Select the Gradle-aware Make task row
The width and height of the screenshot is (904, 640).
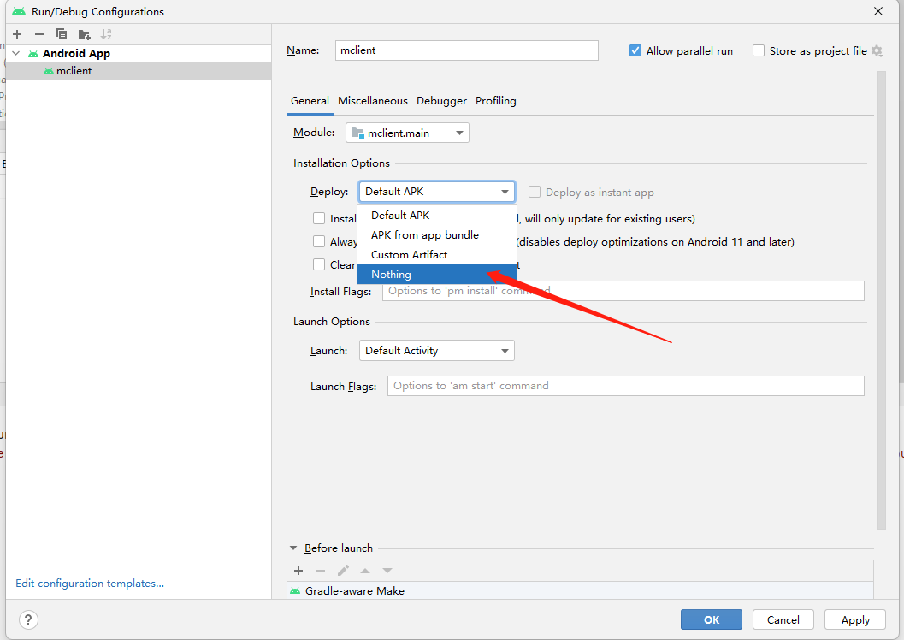(x=580, y=591)
